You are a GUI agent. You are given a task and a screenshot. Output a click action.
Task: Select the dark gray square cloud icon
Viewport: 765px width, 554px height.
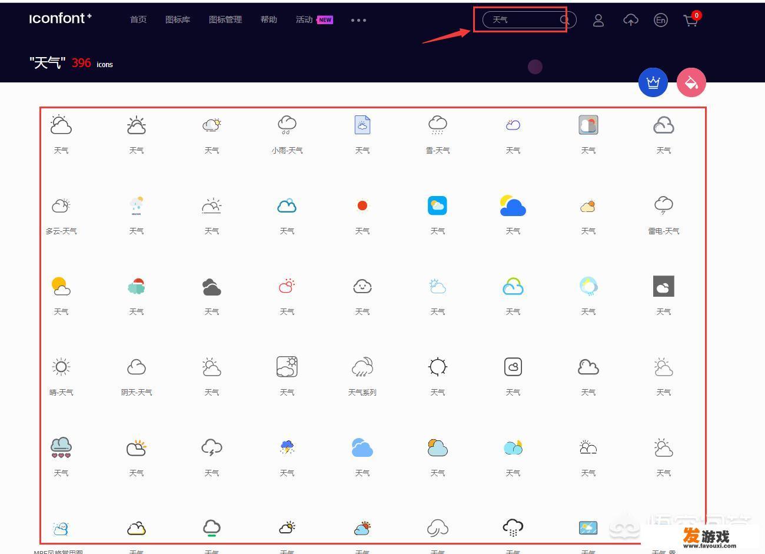point(664,286)
